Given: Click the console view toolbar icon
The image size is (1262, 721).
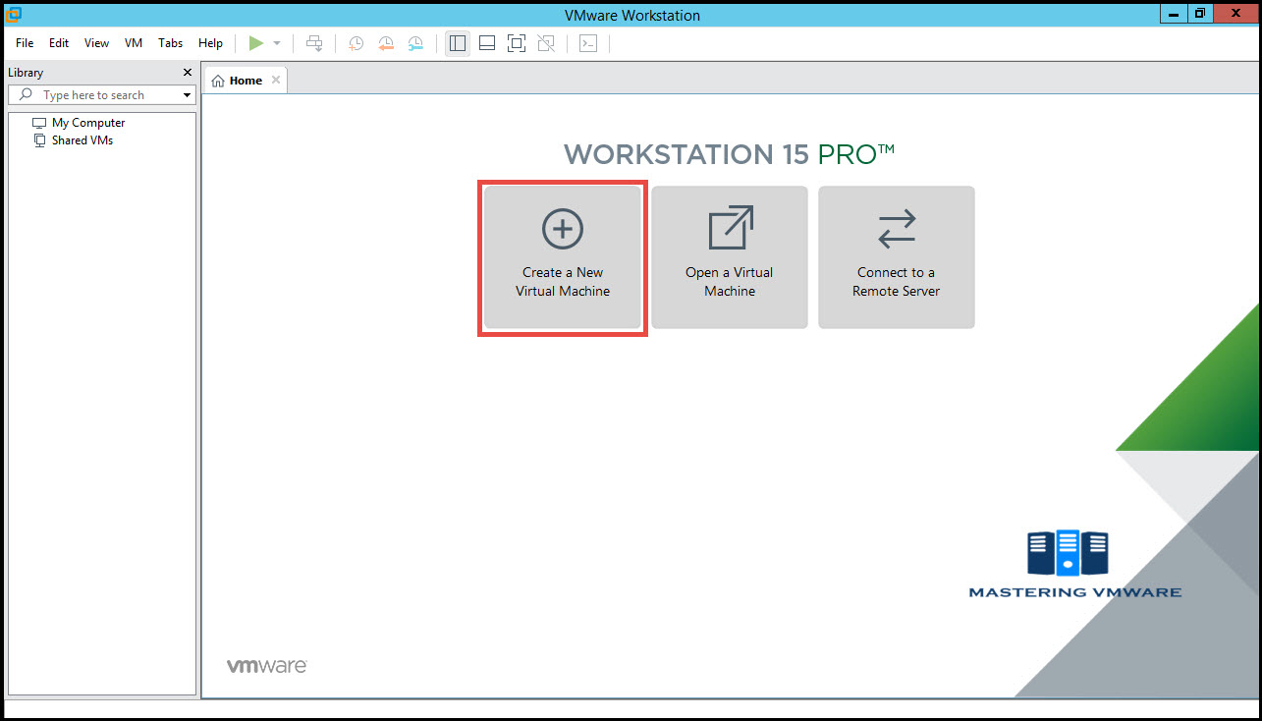Looking at the screenshot, I should [x=588, y=43].
